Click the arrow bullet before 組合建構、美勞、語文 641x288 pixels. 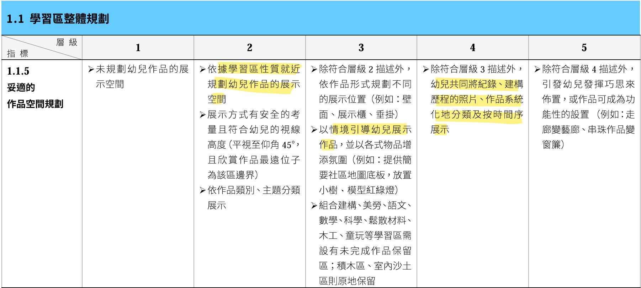(x=314, y=206)
